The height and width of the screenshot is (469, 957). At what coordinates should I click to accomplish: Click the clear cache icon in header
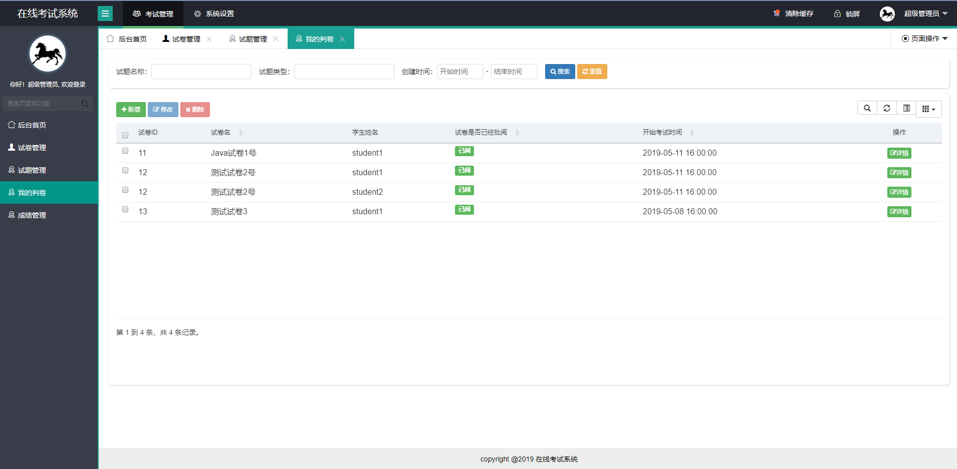[x=777, y=14]
